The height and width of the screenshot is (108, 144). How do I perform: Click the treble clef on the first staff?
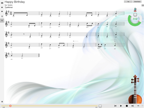[x=7, y=13]
